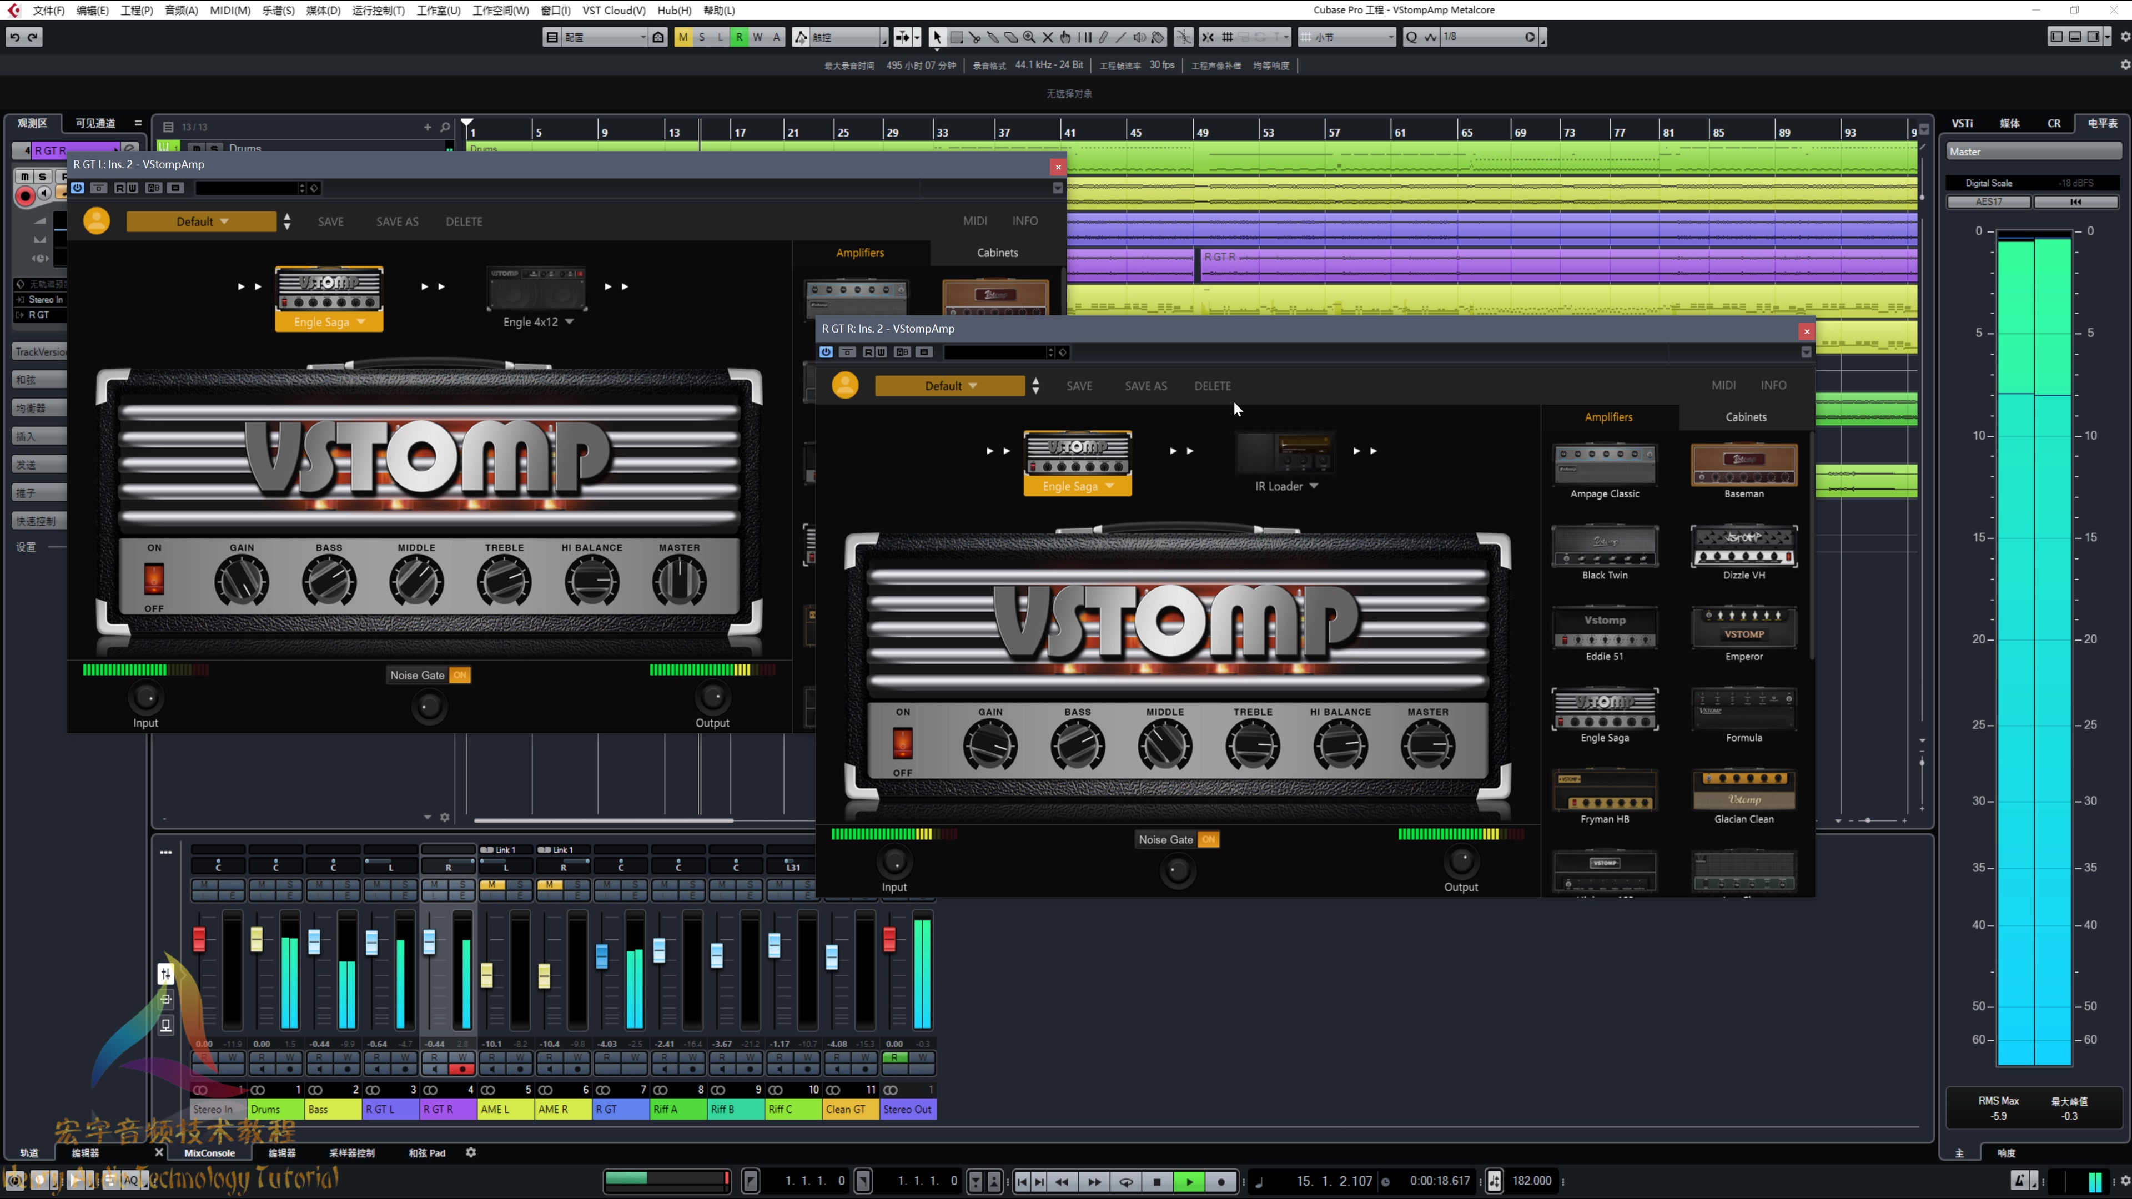Click the Record transport button
The image size is (2132, 1199).
pyautogui.click(x=1221, y=1182)
